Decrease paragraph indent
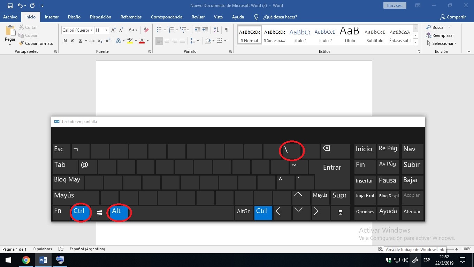Viewport: 474px width, 267px height. click(x=198, y=30)
